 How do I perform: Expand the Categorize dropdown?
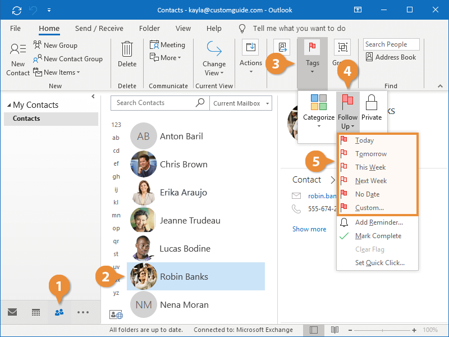pyautogui.click(x=319, y=111)
